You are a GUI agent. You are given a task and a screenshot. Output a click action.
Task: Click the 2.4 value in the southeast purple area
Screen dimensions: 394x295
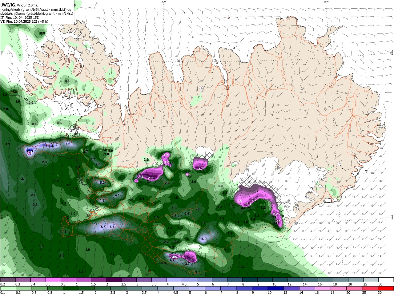click(249, 204)
